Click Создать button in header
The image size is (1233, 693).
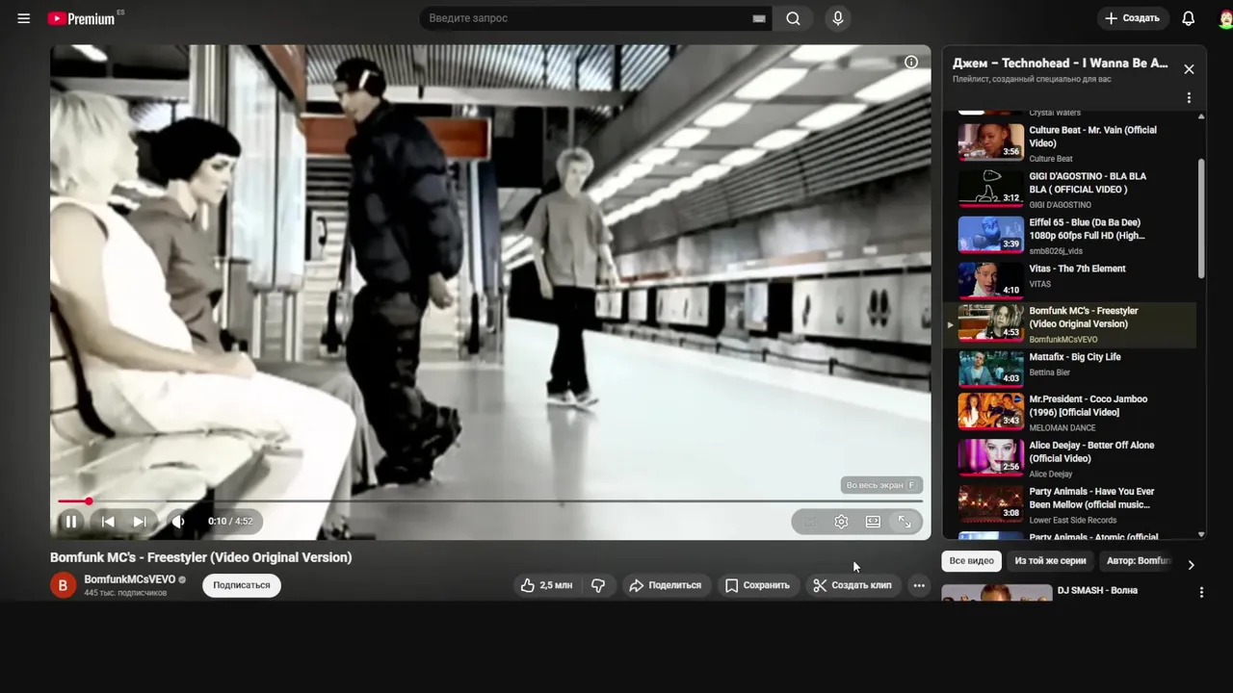point(1133,18)
